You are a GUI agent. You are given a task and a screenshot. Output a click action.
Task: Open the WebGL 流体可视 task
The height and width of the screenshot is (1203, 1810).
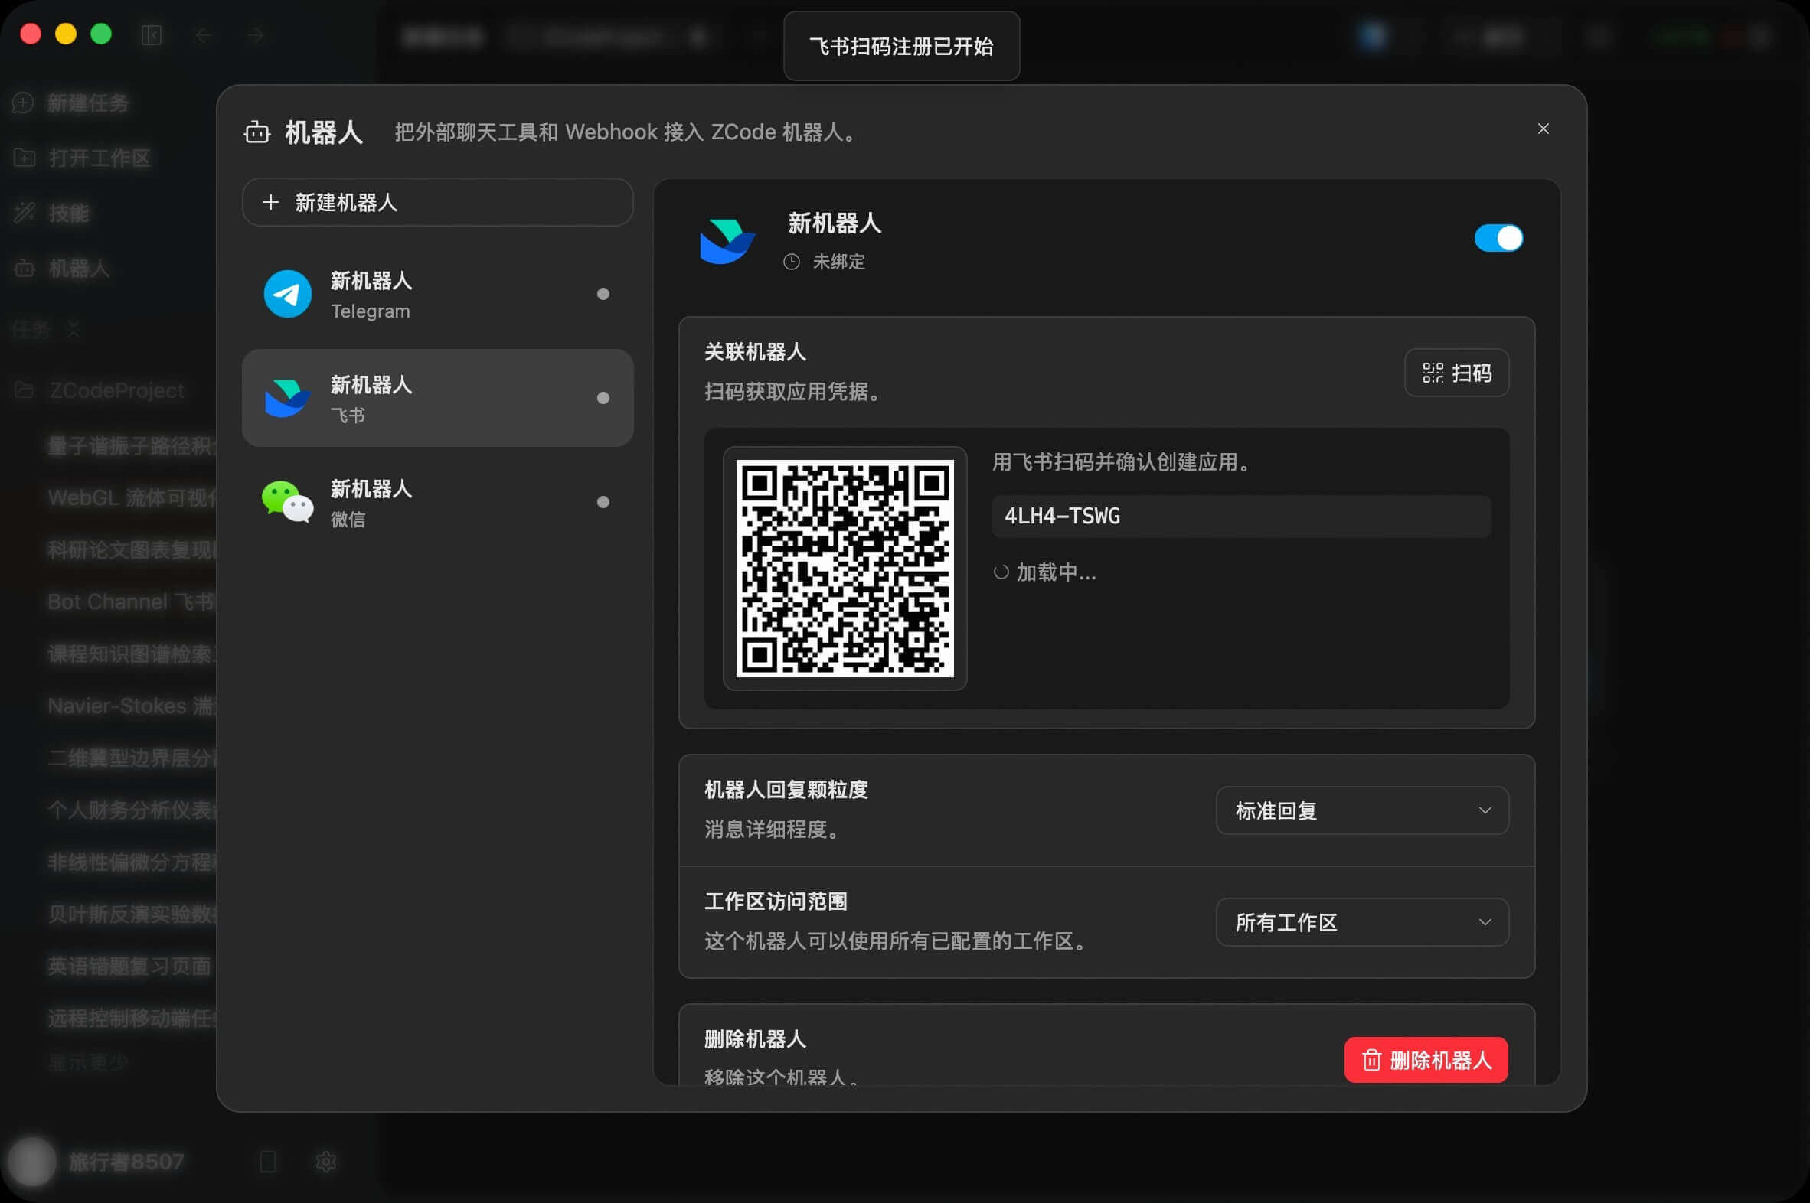[132, 498]
